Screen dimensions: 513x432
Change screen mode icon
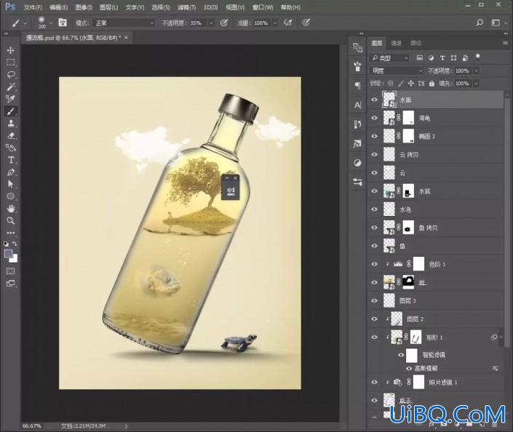[x=10, y=284]
